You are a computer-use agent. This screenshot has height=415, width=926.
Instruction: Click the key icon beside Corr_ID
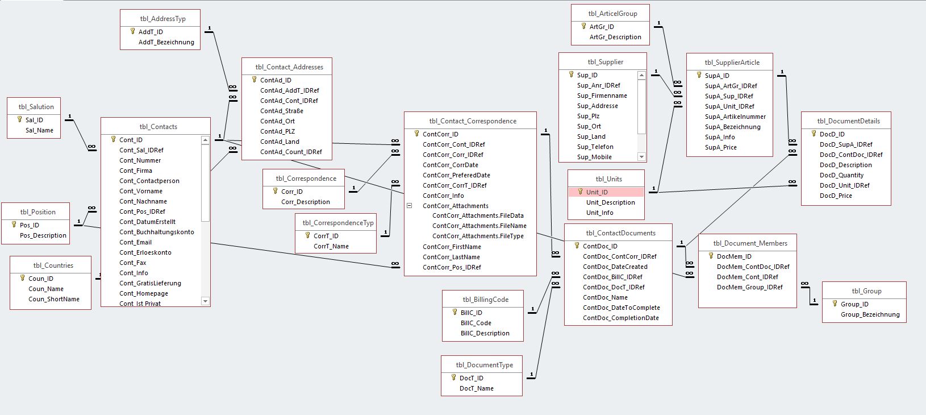tap(275, 191)
